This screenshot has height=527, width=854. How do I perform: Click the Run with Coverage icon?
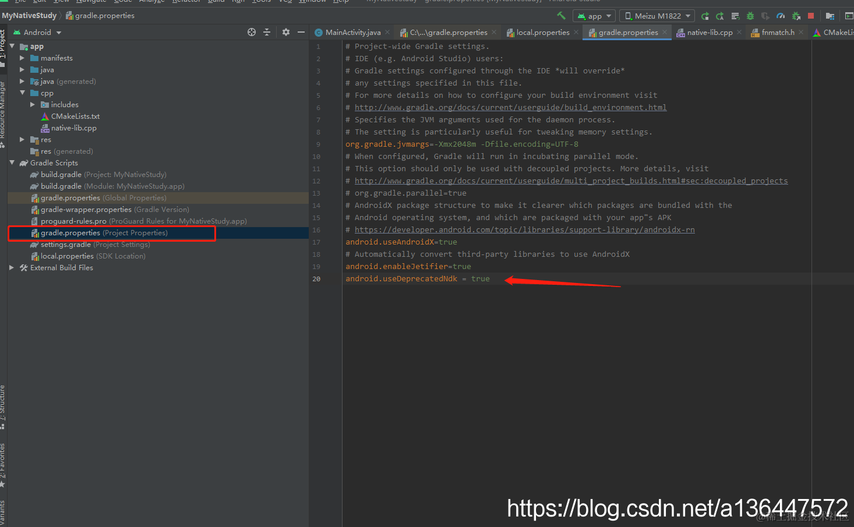click(765, 16)
